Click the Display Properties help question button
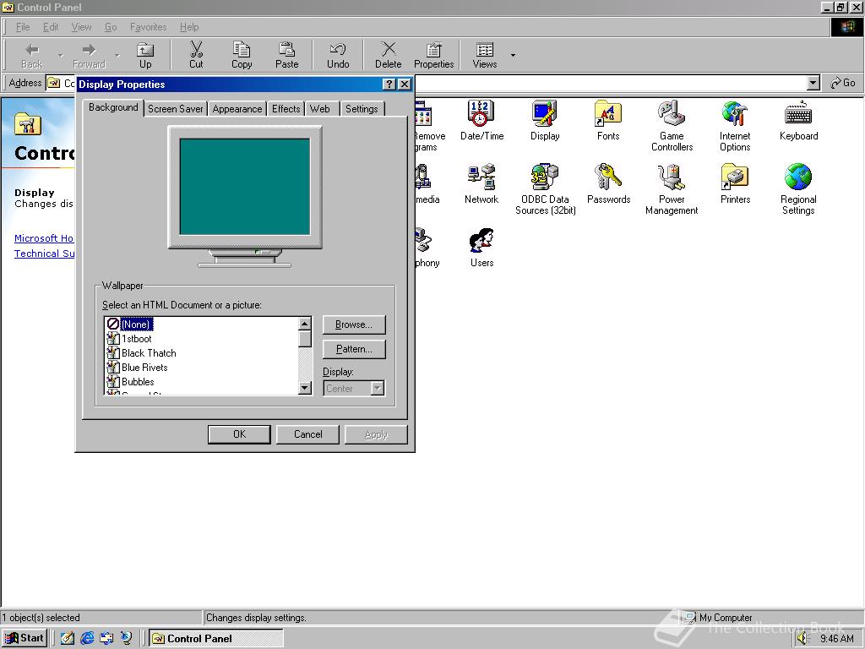 point(389,84)
